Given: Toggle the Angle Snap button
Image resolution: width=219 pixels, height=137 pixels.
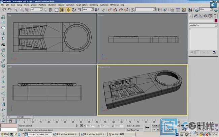Looking at the screenshot, I should point(115,10).
